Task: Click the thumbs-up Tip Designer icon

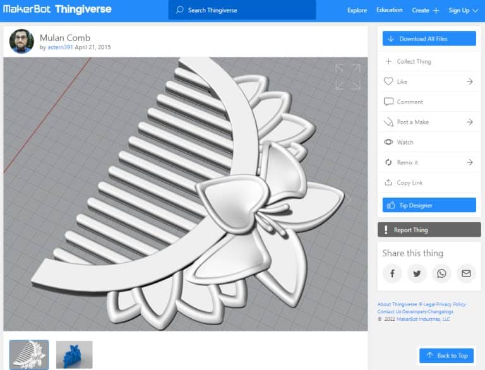Action: coord(391,205)
